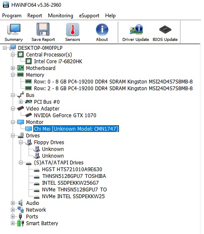The image size is (204, 234).
Task: Select the second Unknown floppy drive
Action: (53, 156)
